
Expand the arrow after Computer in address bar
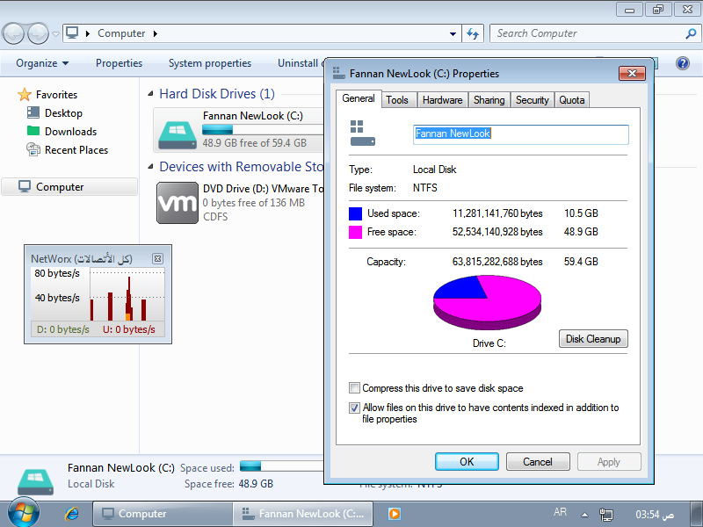pos(156,33)
